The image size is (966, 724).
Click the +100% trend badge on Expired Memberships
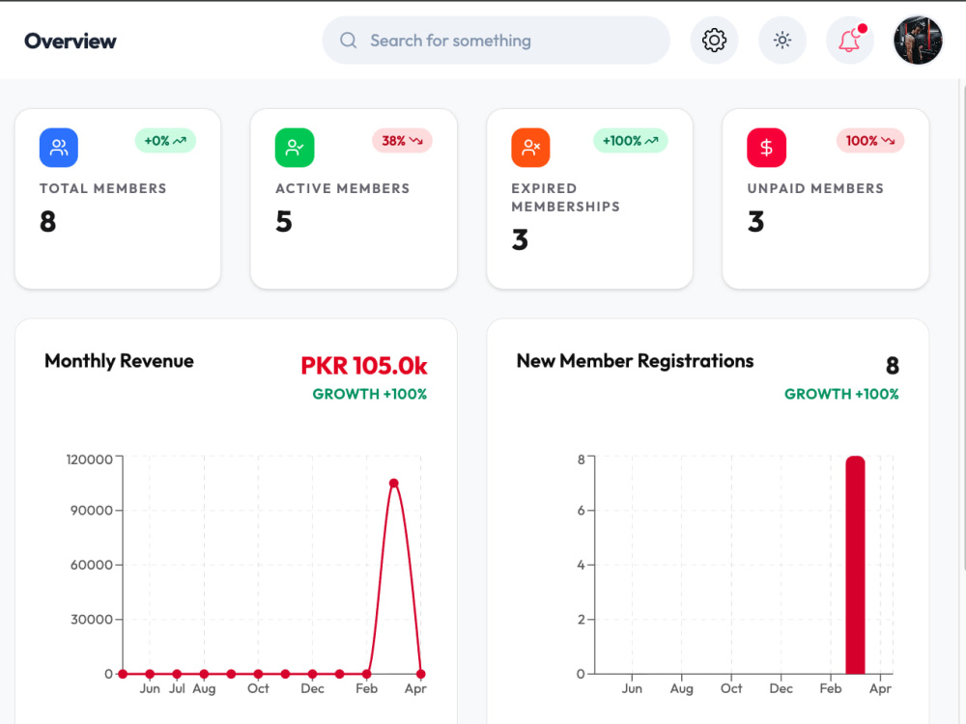[x=630, y=141]
